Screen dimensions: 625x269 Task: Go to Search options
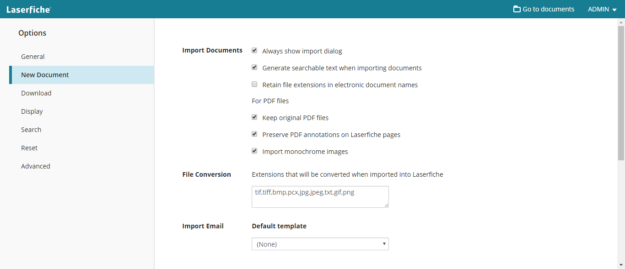[x=31, y=130]
